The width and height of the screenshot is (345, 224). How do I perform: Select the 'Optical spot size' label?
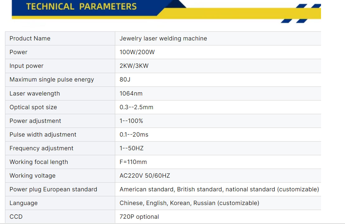point(33,107)
